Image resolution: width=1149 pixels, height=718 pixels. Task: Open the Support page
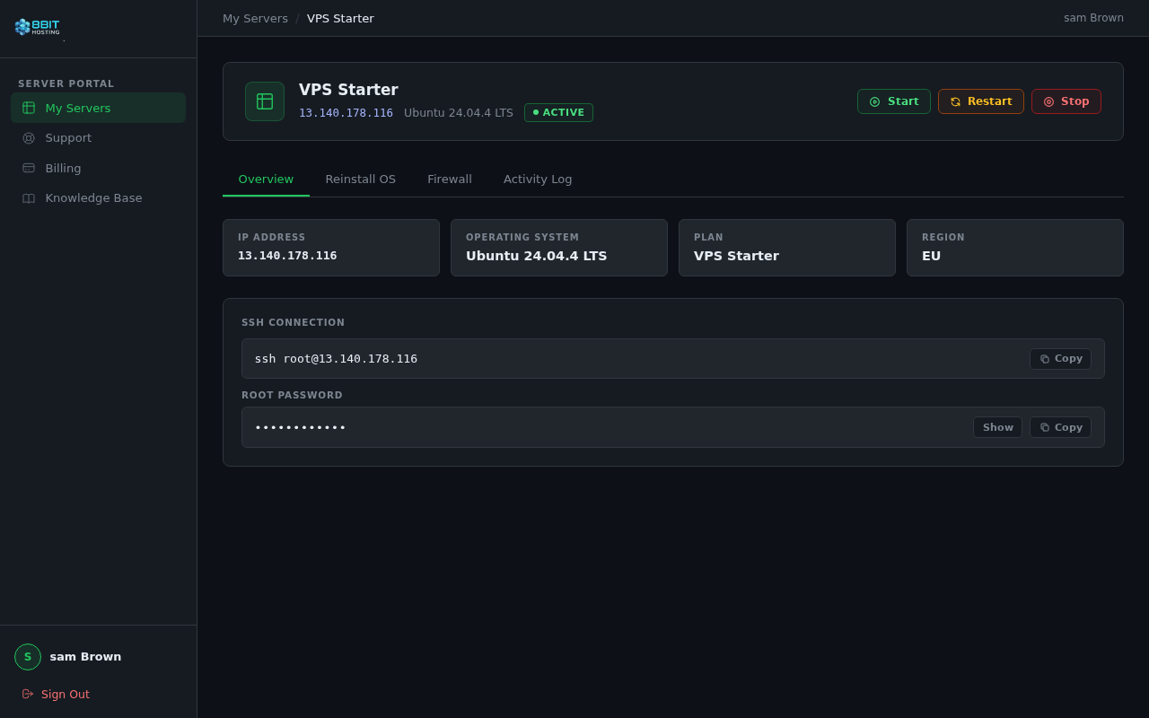(x=98, y=138)
